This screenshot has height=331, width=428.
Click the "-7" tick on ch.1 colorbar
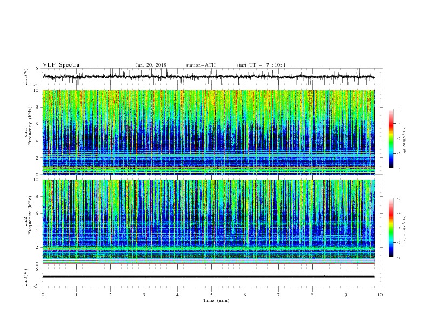(398, 168)
